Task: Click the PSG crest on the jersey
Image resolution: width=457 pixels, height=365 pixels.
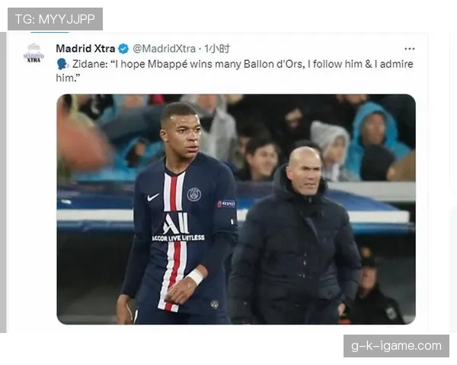Action: click(x=193, y=195)
